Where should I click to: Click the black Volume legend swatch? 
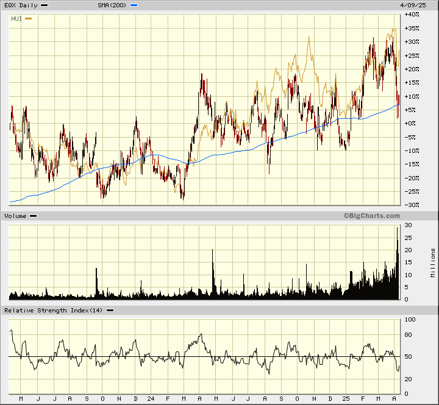pyautogui.click(x=33, y=216)
